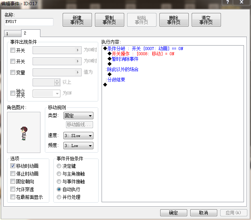Screen dimensions: 251x220
Task: Select the 自动执行 trigger radio button
Action: [x=59, y=189]
